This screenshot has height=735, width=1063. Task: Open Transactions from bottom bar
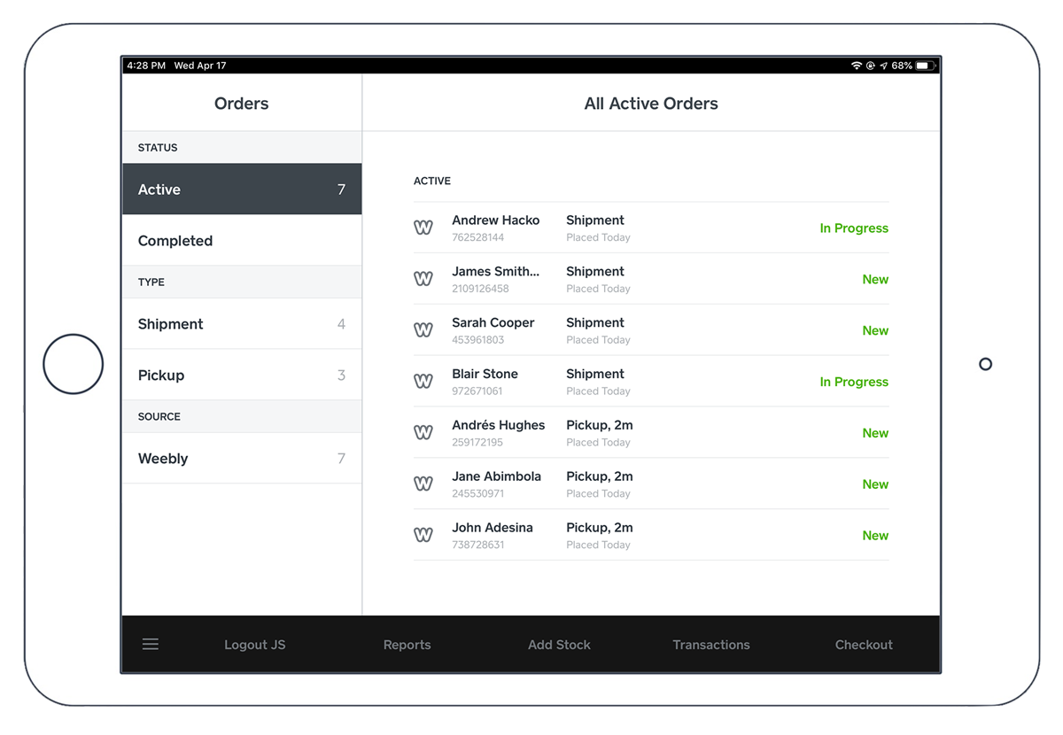[711, 645]
